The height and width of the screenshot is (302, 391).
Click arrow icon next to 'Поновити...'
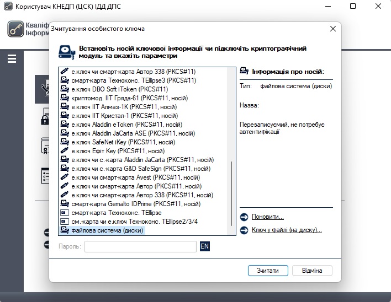(244, 217)
